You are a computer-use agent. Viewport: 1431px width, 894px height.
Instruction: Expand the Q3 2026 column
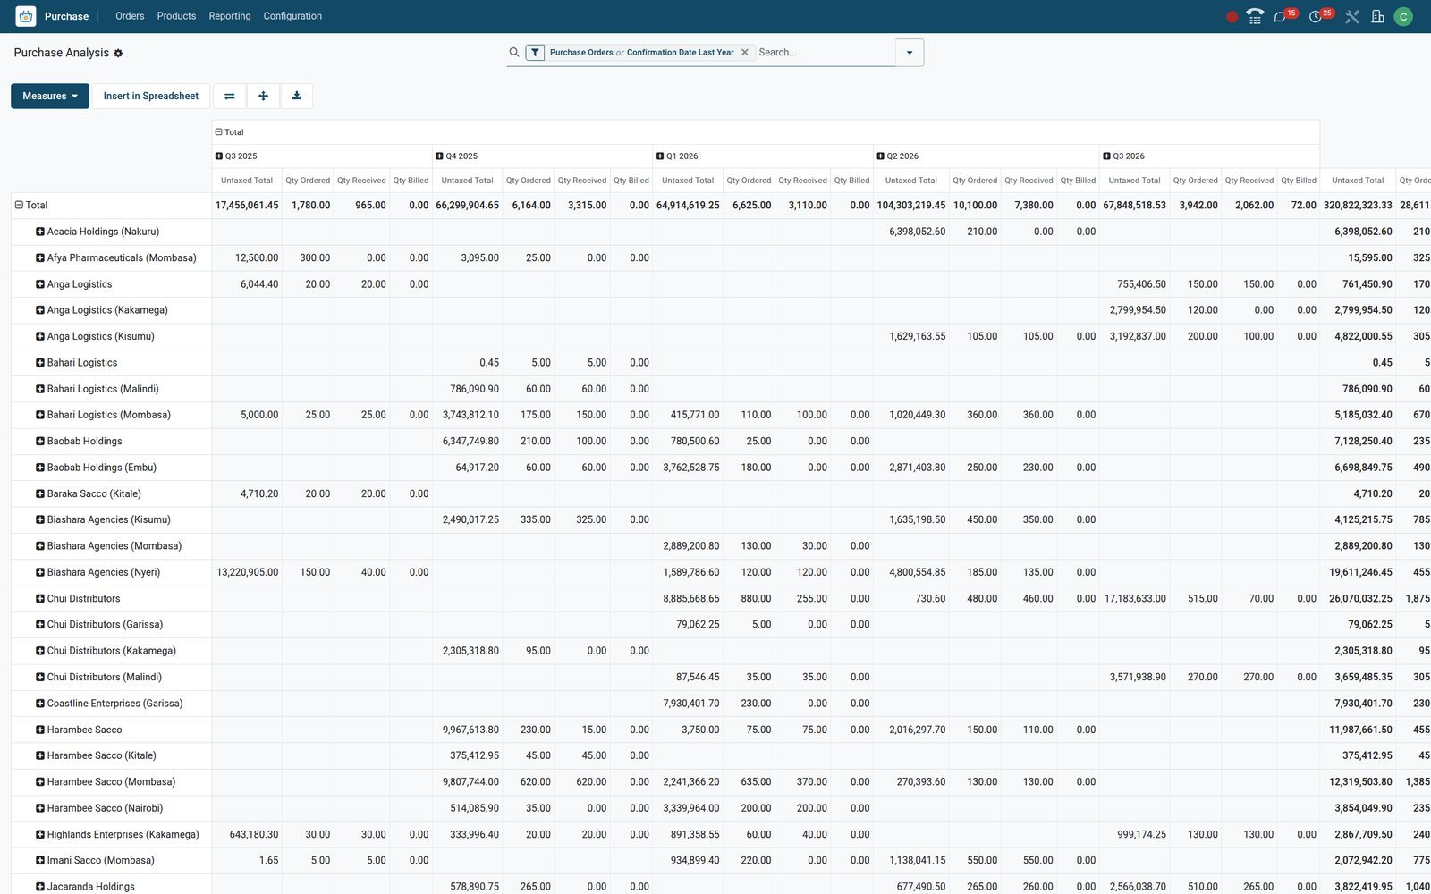pos(1124,156)
